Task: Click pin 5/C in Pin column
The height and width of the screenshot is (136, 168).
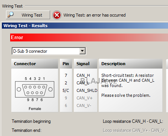Action: [66, 90]
